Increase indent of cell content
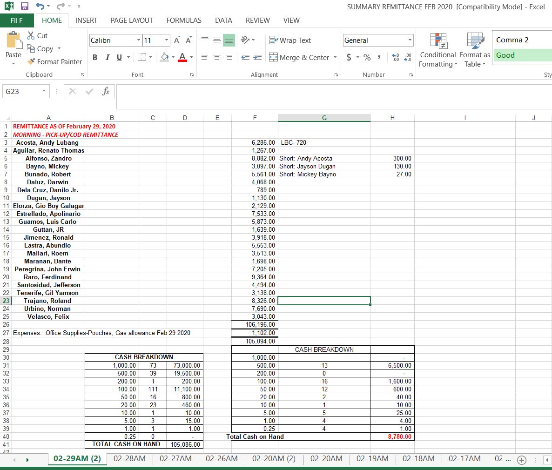Image resolution: width=552 pixels, height=470 pixels. point(257,57)
